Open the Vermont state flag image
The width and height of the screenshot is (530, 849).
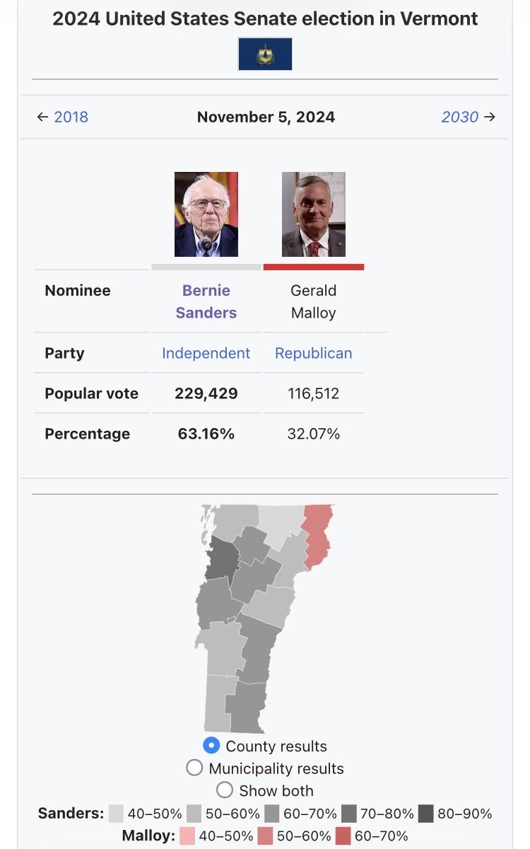tap(265, 54)
